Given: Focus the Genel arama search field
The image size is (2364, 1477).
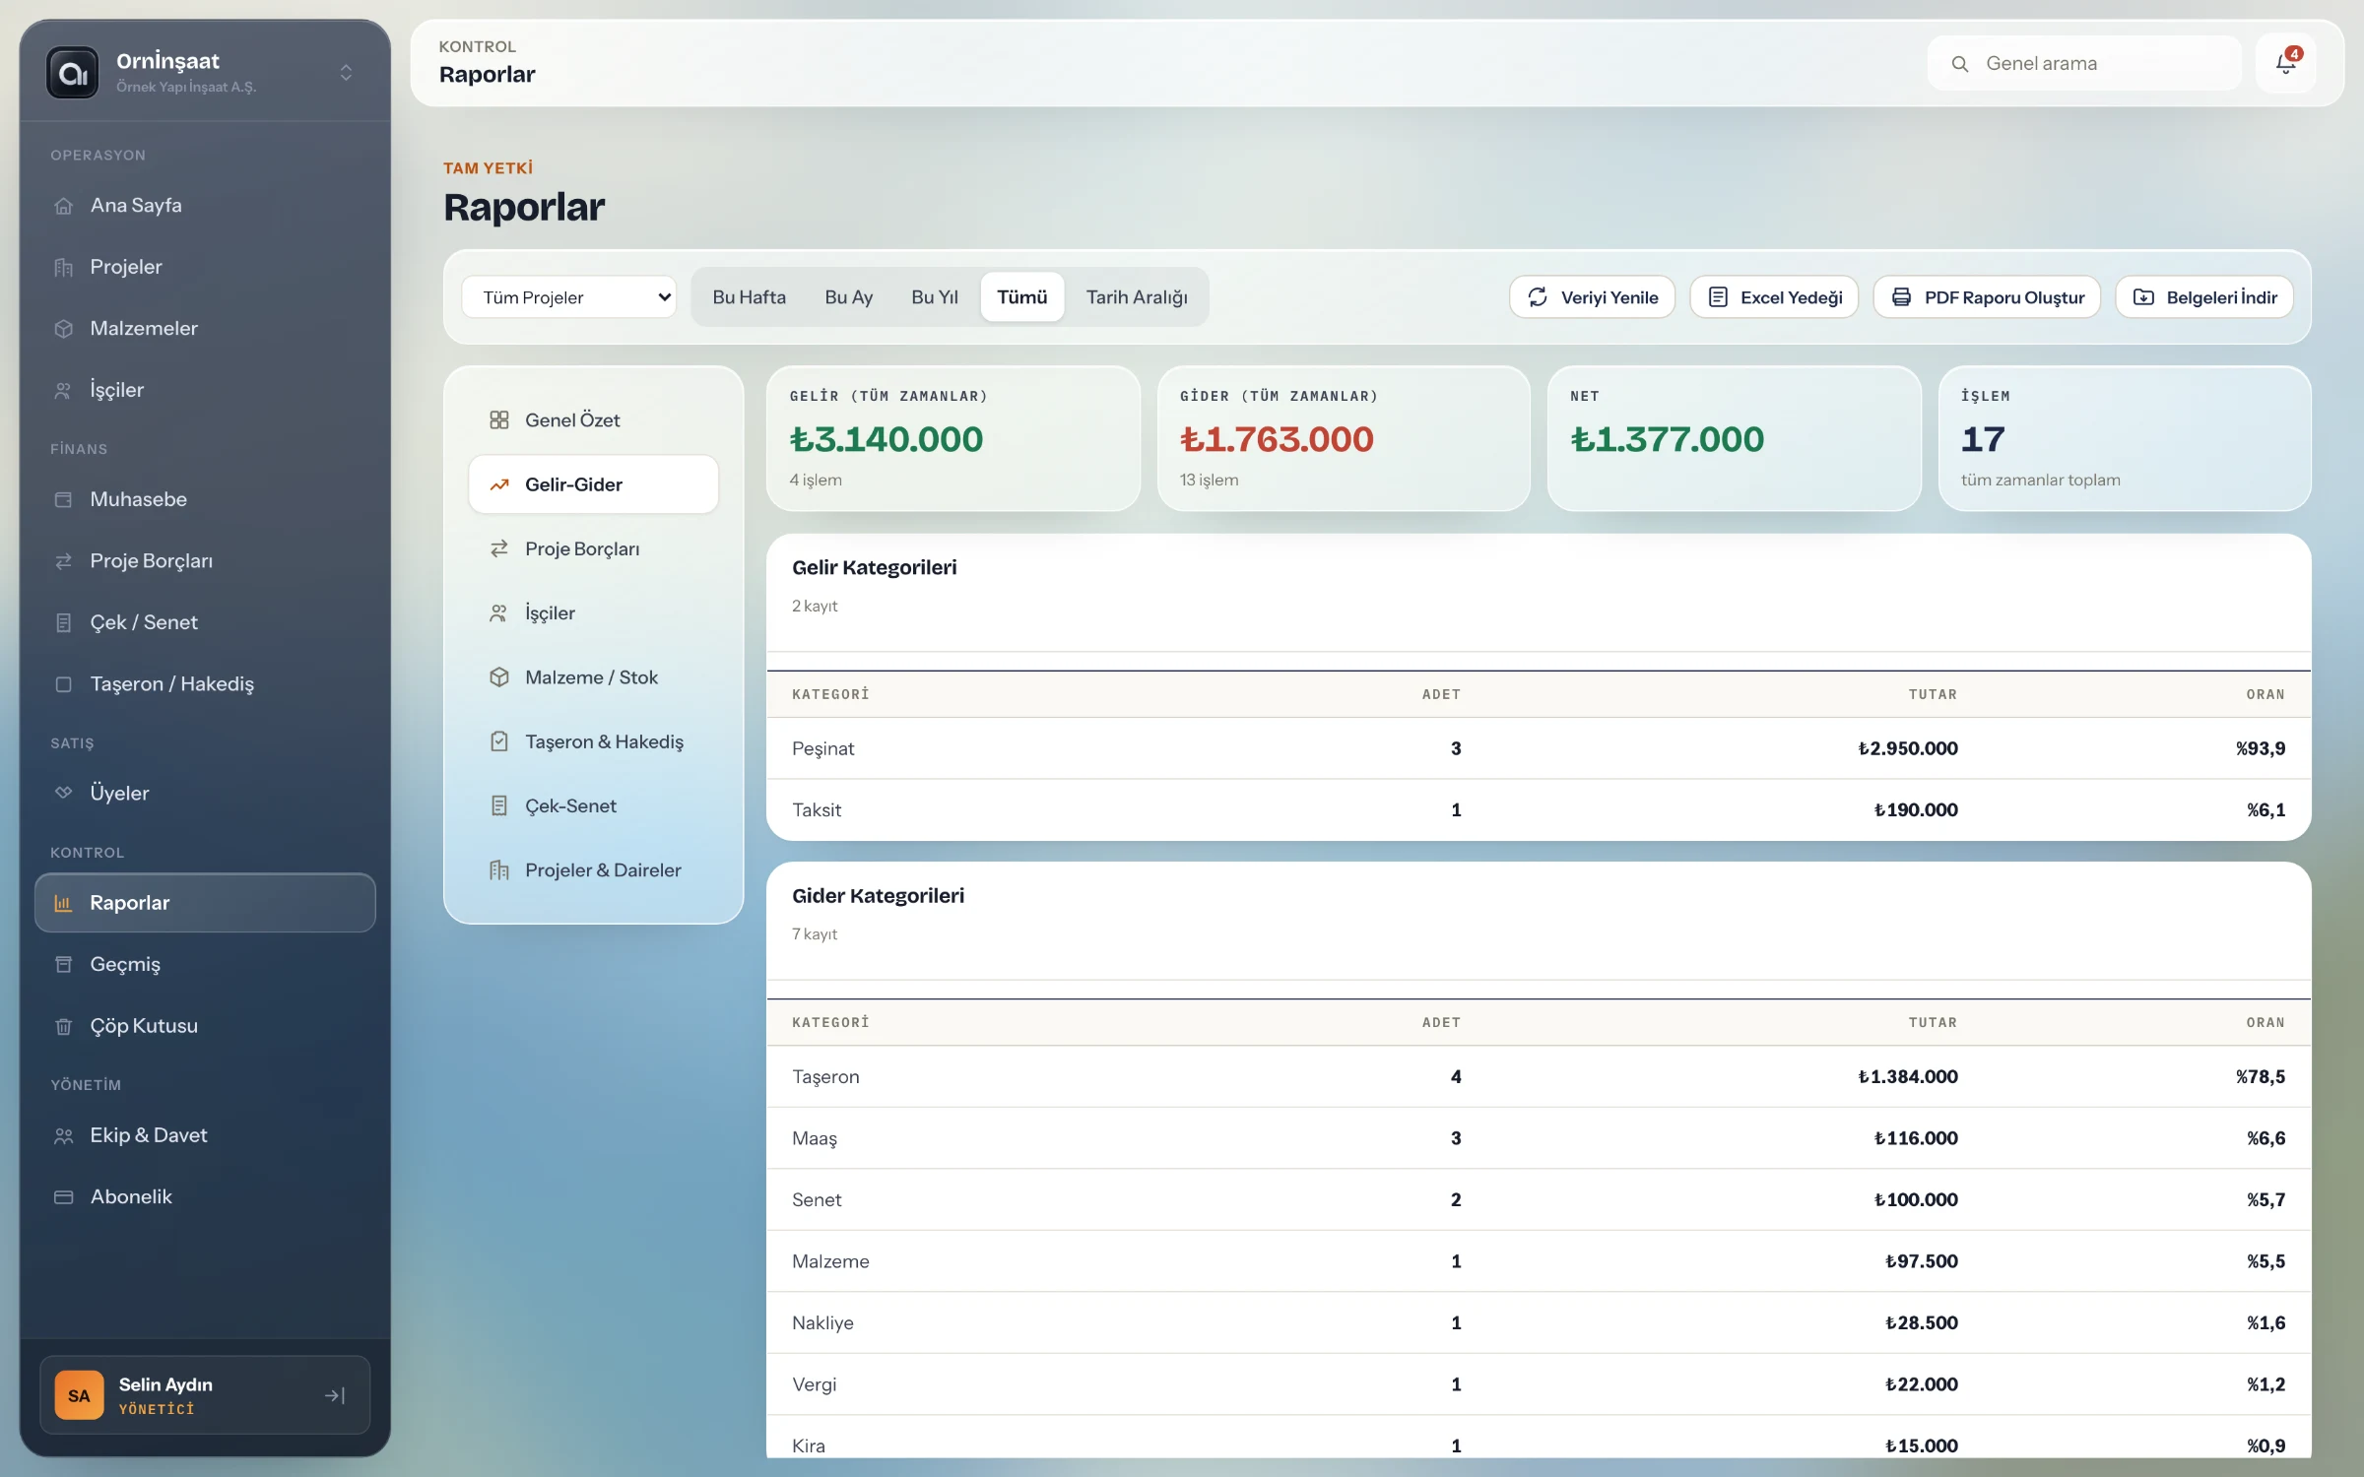Looking at the screenshot, I should (x=2084, y=64).
